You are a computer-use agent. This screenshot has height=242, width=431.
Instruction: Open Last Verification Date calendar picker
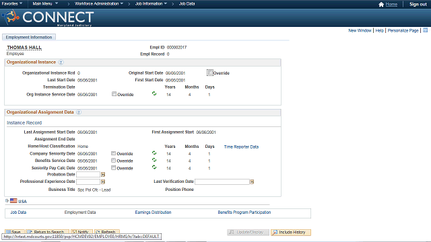point(252,182)
